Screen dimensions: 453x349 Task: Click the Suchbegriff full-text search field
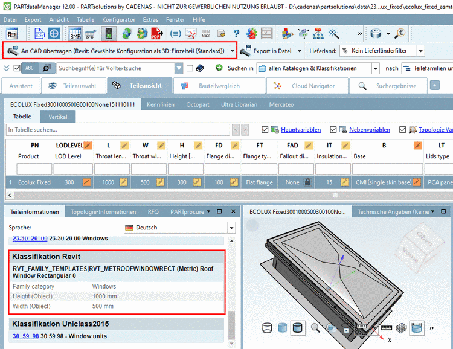(115, 68)
